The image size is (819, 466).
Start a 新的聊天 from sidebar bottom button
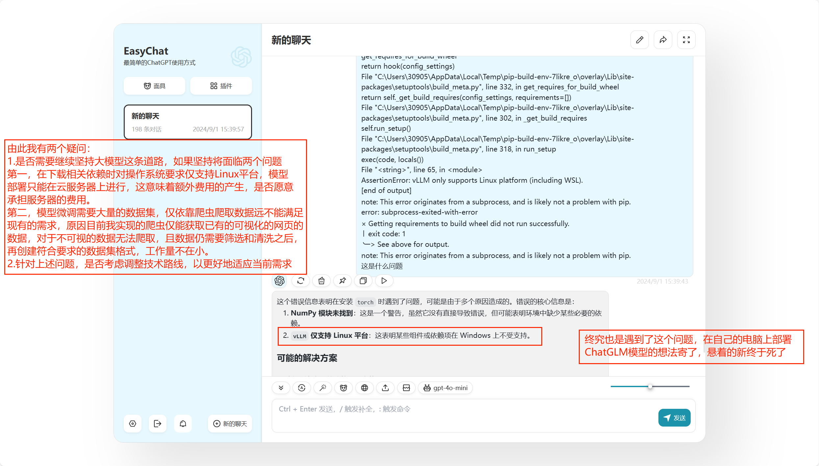pos(230,424)
